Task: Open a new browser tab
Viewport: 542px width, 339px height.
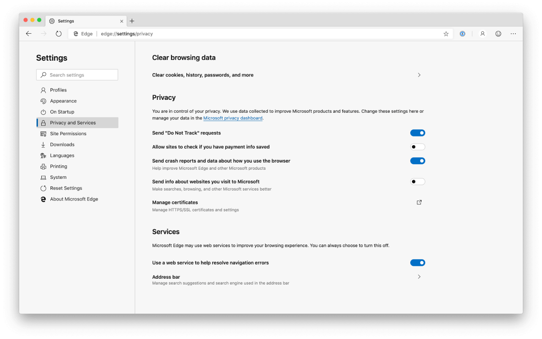Action: (132, 20)
